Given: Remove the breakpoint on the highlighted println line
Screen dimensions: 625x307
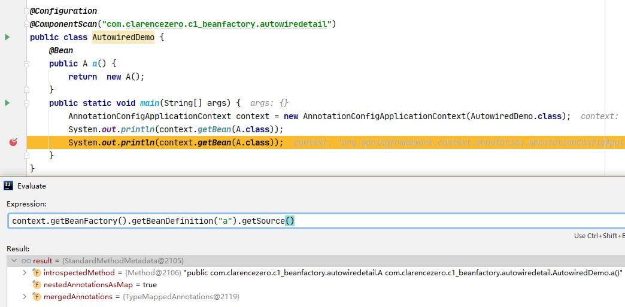Looking at the screenshot, I should [x=13, y=142].
